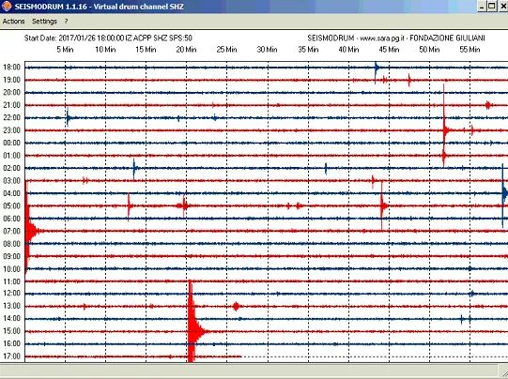Viewport: 508px width, 379px height.
Task: Click the www.sara.pg.it header text
Action: click(x=382, y=38)
